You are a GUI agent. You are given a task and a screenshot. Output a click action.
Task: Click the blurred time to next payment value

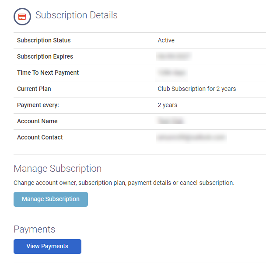point(171,73)
